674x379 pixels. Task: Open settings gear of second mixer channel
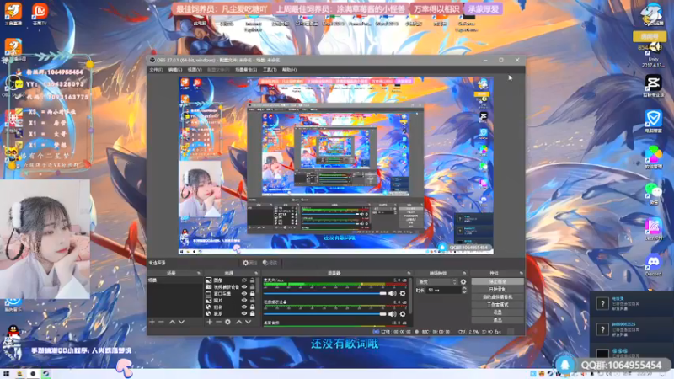(403, 314)
